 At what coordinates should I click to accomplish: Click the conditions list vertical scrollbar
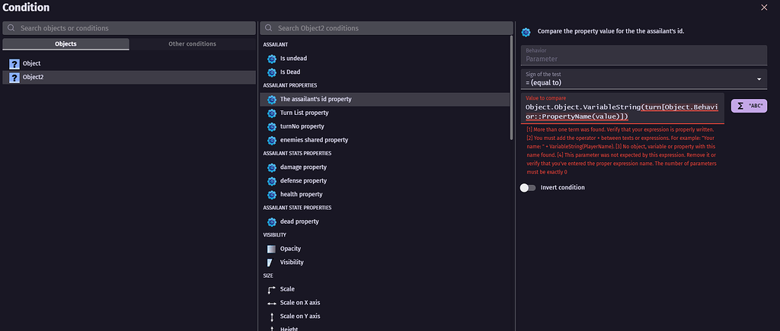point(512,114)
